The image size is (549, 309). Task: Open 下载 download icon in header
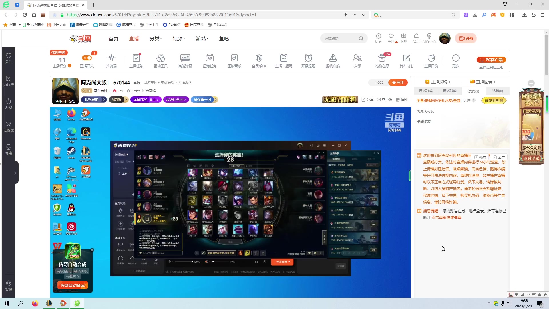(x=404, y=36)
